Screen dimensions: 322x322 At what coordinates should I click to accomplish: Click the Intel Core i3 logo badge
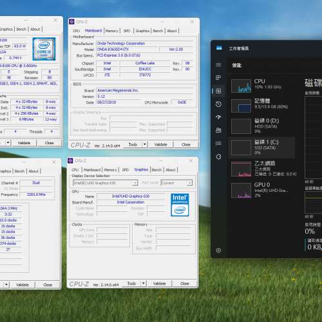[44, 49]
